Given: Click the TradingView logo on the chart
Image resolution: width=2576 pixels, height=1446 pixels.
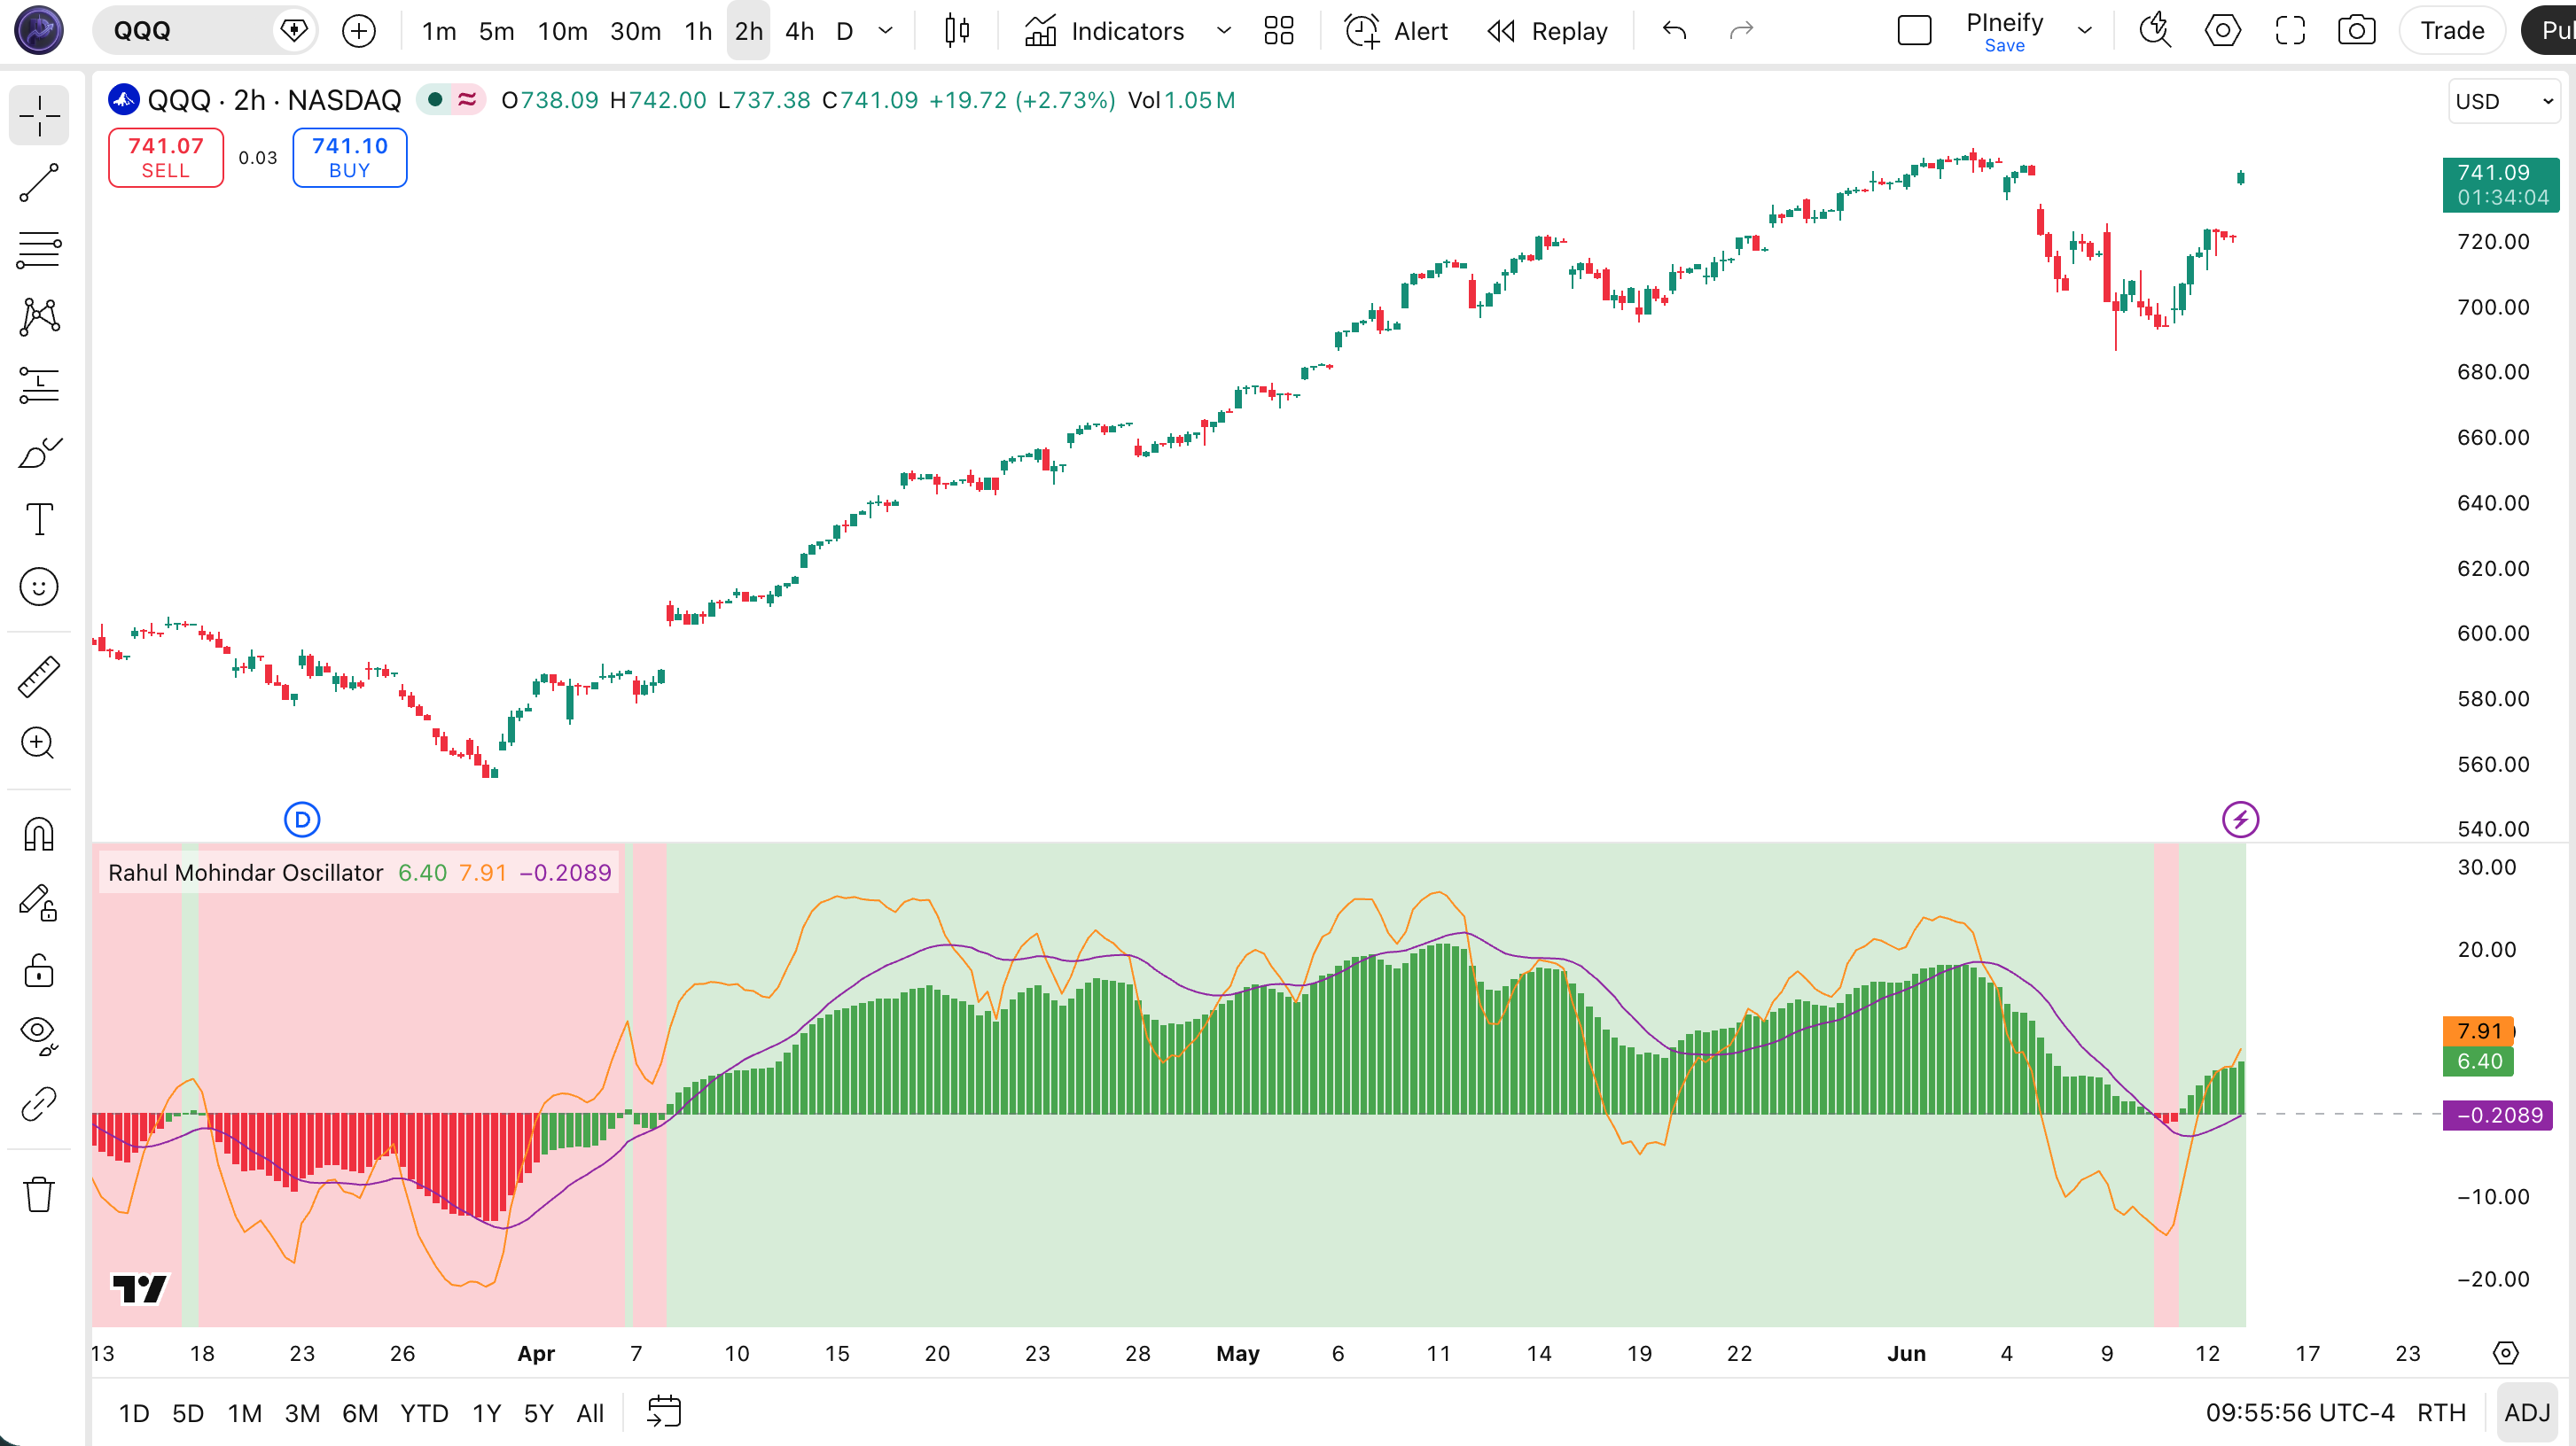Looking at the screenshot, I should coord(139,1288).
